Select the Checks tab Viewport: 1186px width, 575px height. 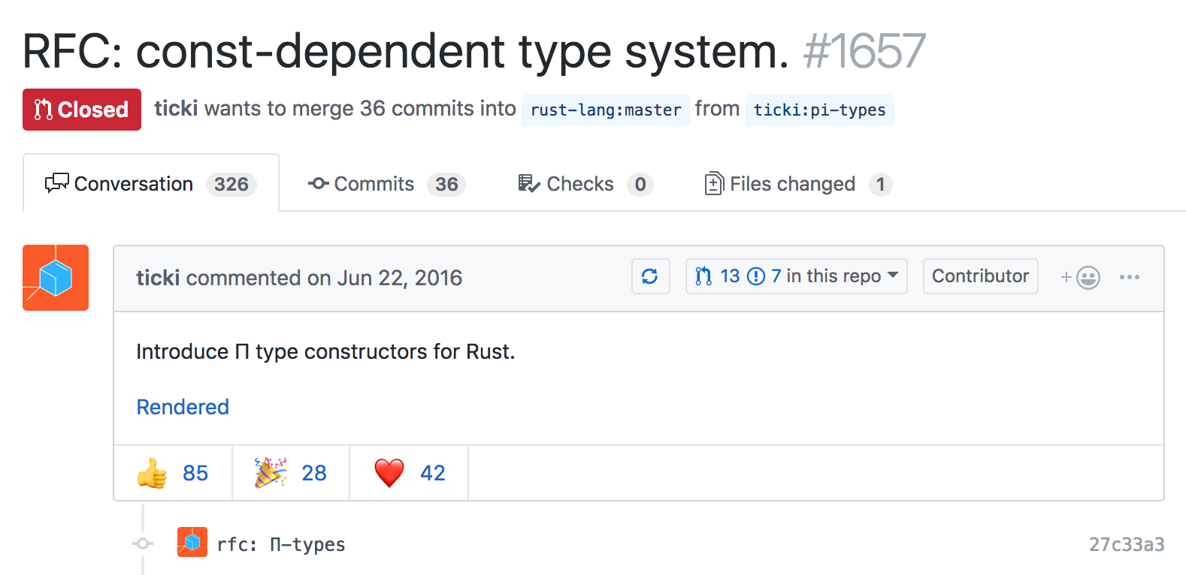(585, 184)
